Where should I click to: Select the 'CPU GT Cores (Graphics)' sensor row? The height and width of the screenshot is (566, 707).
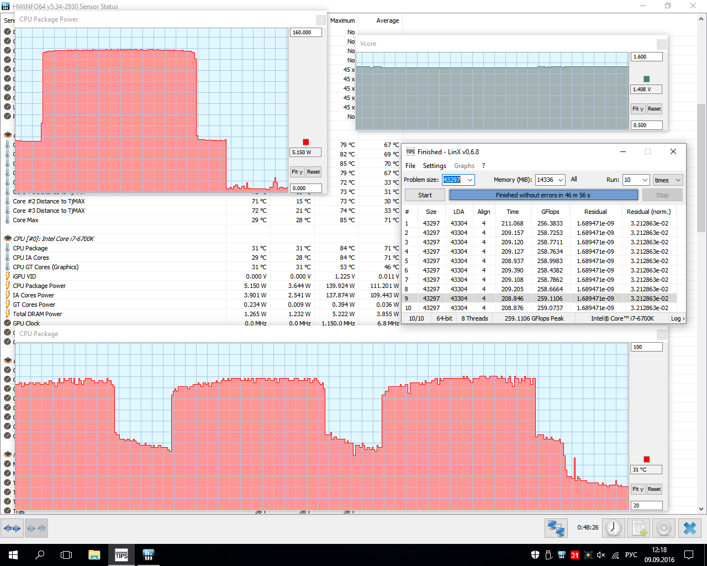pyautogui.click(x=202, y=267)
